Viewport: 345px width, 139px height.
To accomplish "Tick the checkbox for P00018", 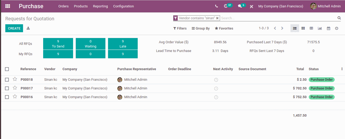I will pyautogui.click(x=7, y=80).
